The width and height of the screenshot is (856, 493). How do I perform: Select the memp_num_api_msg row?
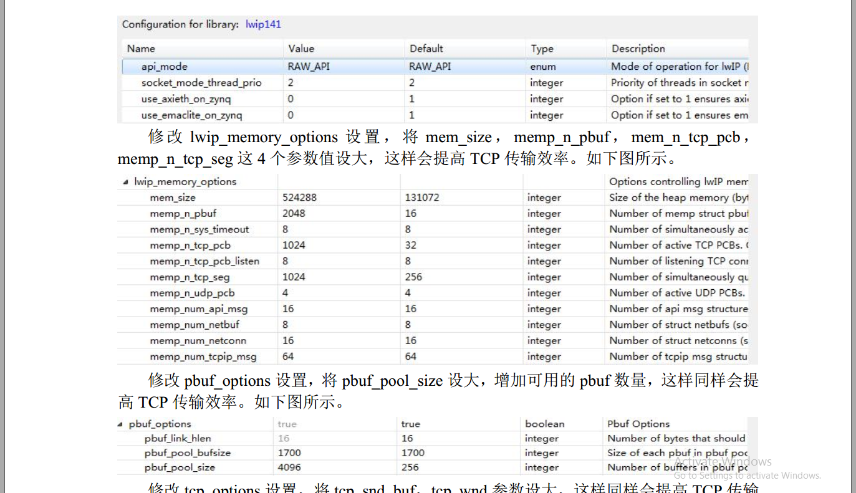point(199,309)
